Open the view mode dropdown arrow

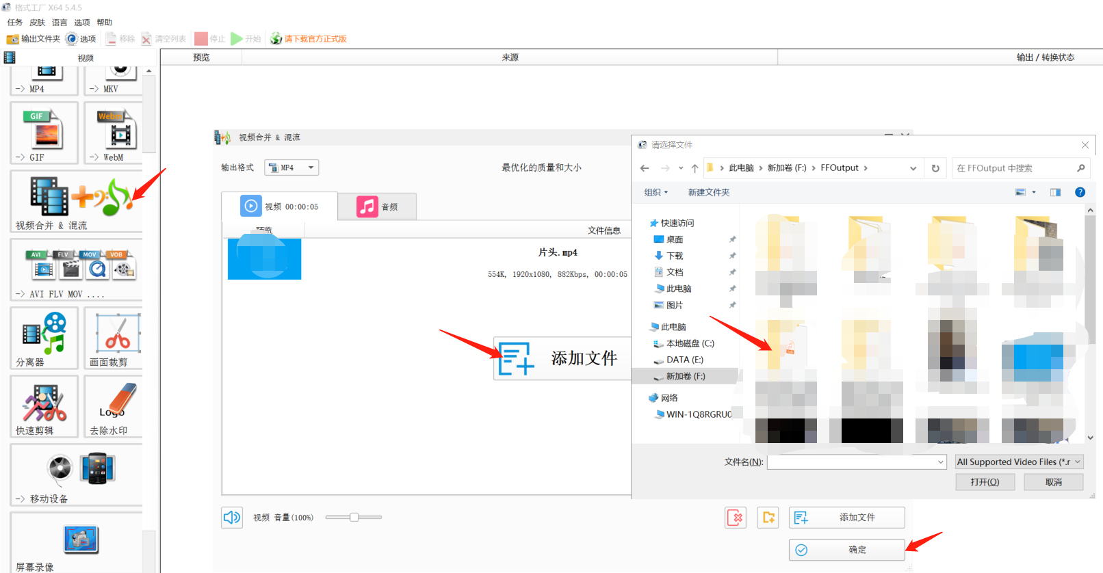1034,192
